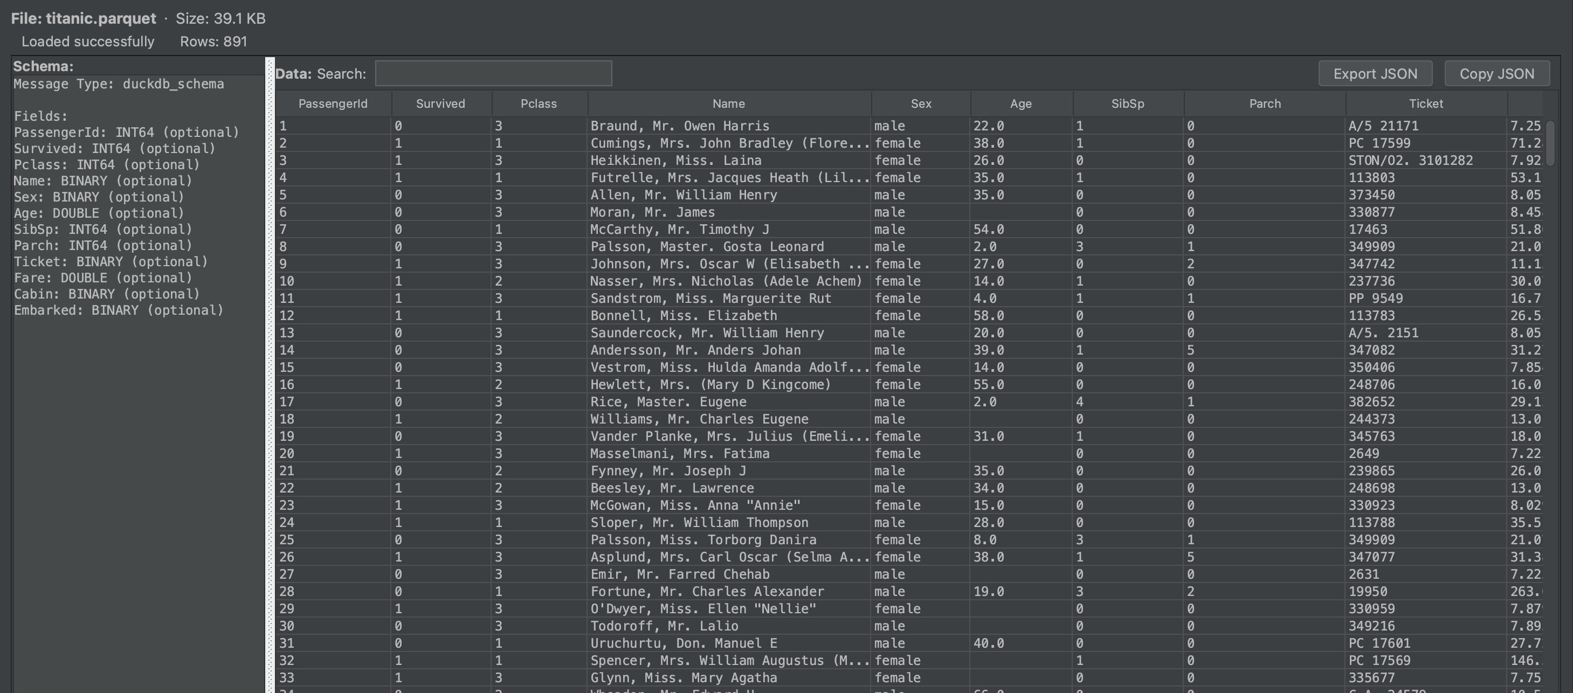Sort by the Parch column header
The image size is (1573, 693).
1264,103
